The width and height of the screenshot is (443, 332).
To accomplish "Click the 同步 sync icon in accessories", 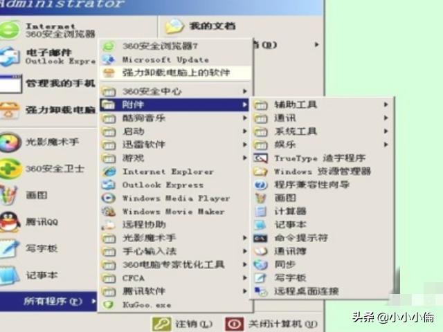I will 260,264.
